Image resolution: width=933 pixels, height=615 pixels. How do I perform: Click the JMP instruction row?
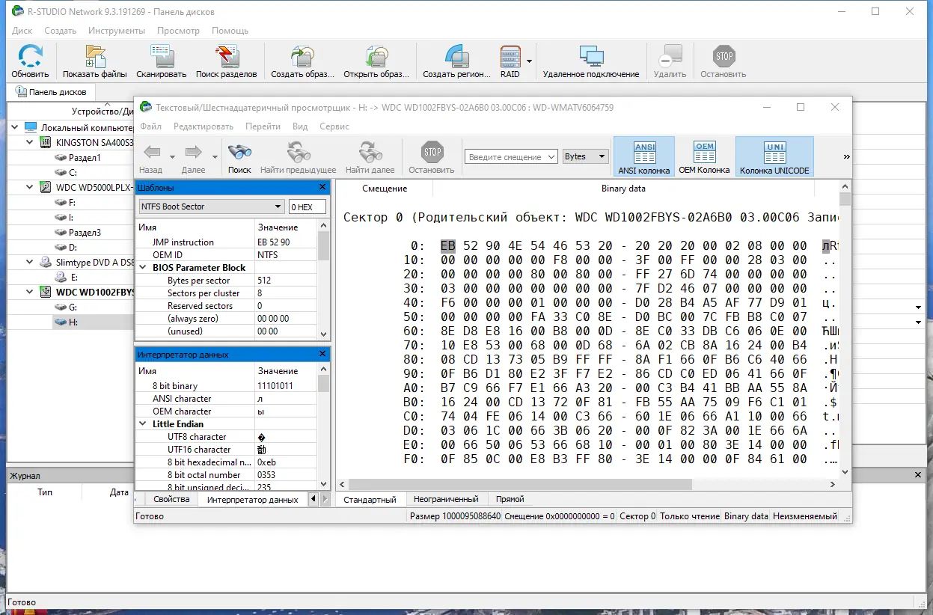tap(227, 242)
